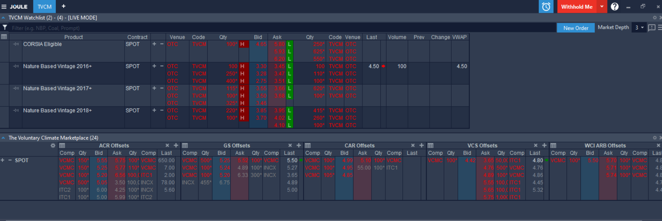
Task: Pin the Nature Based Vintage 2018+ row
Action: click(16, 110)
